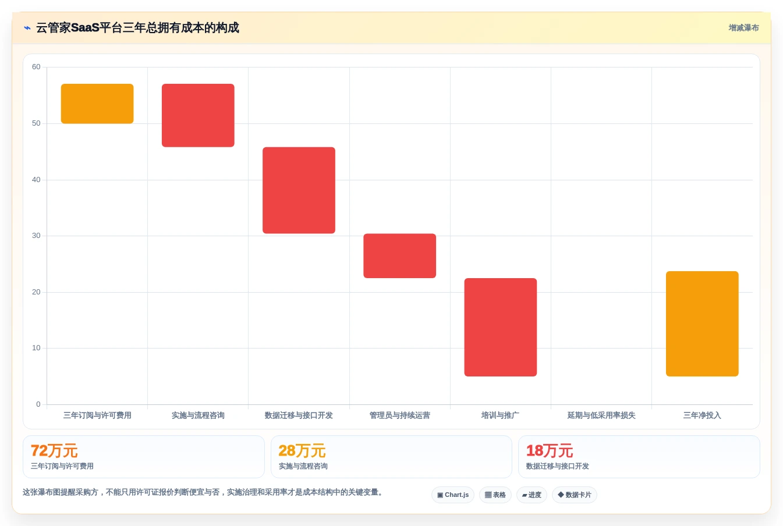The image size is (783, 526).
Task: Click the 三年订阅与许可费用 axis label
Action: 97,415
